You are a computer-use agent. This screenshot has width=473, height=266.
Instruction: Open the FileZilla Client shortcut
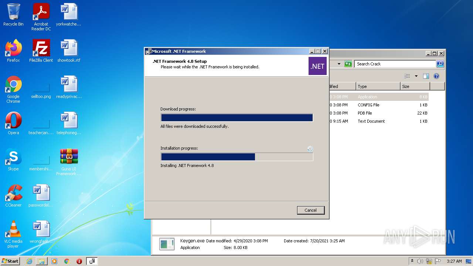(41, 51)
